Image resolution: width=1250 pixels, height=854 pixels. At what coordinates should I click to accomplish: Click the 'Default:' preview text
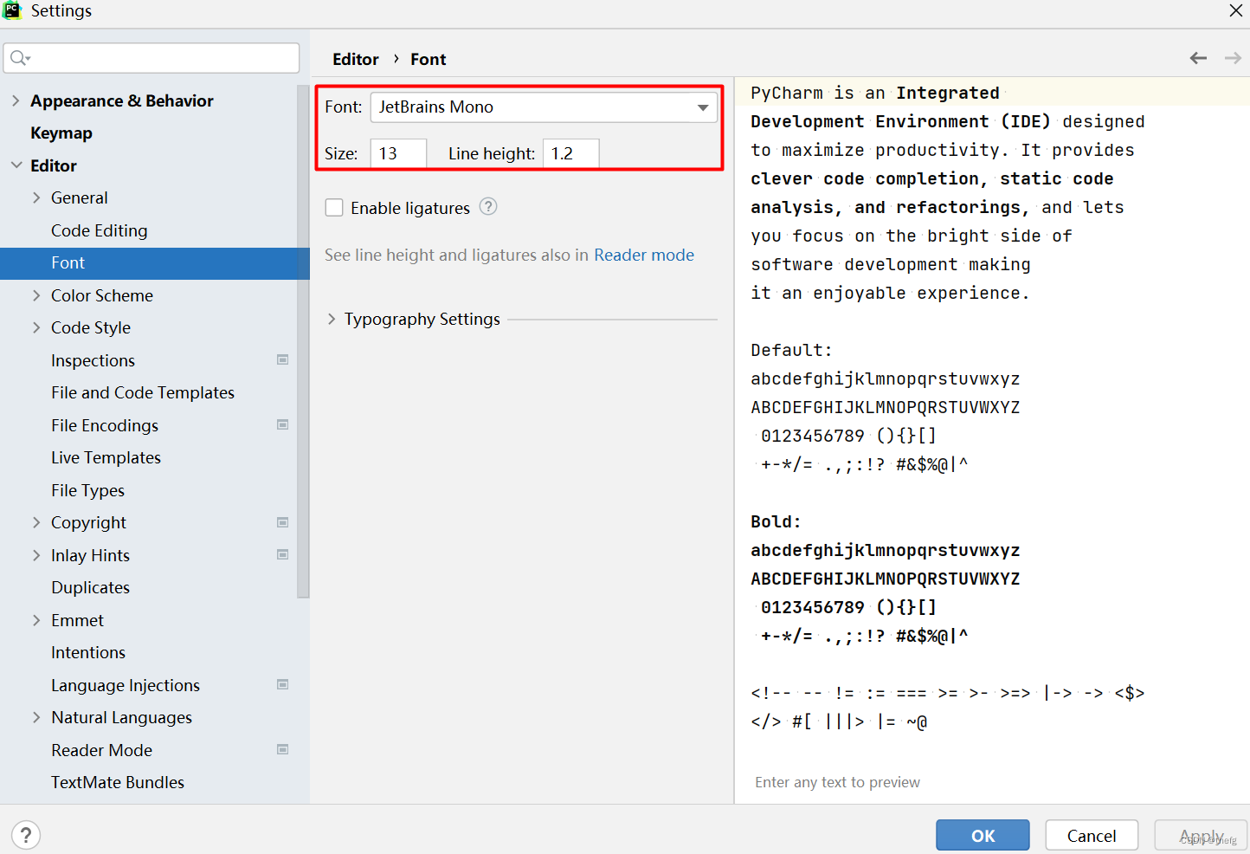791,350
